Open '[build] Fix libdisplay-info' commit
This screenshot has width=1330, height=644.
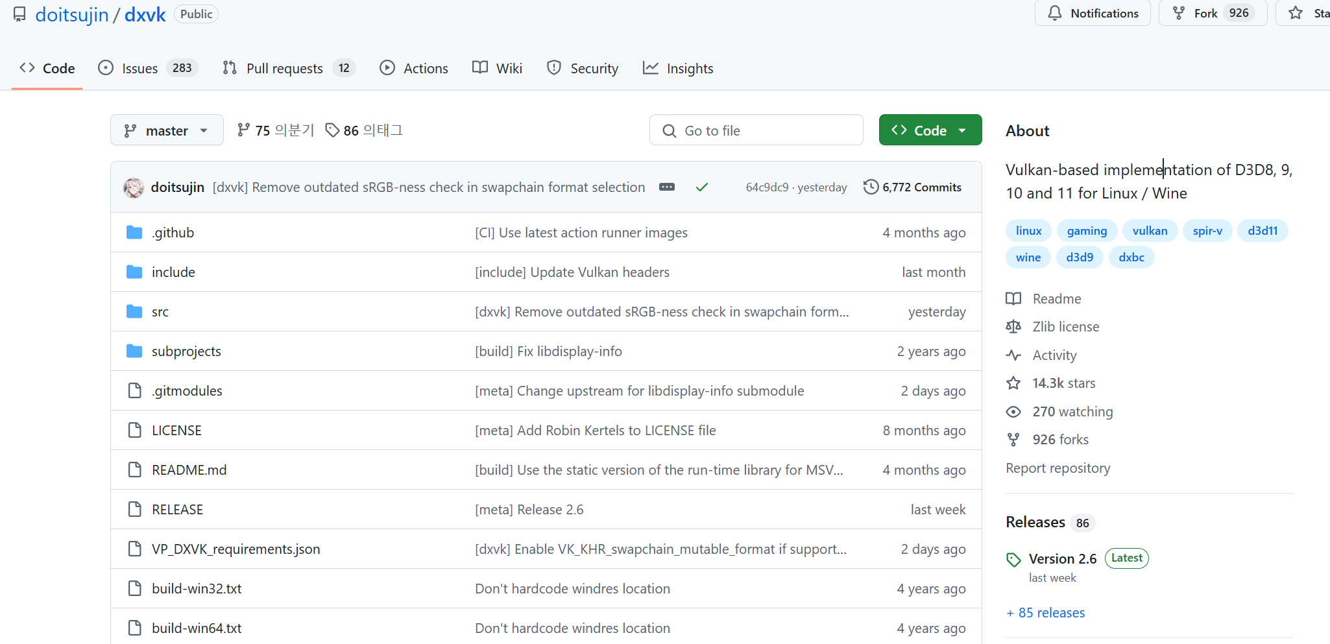[548, 352]
